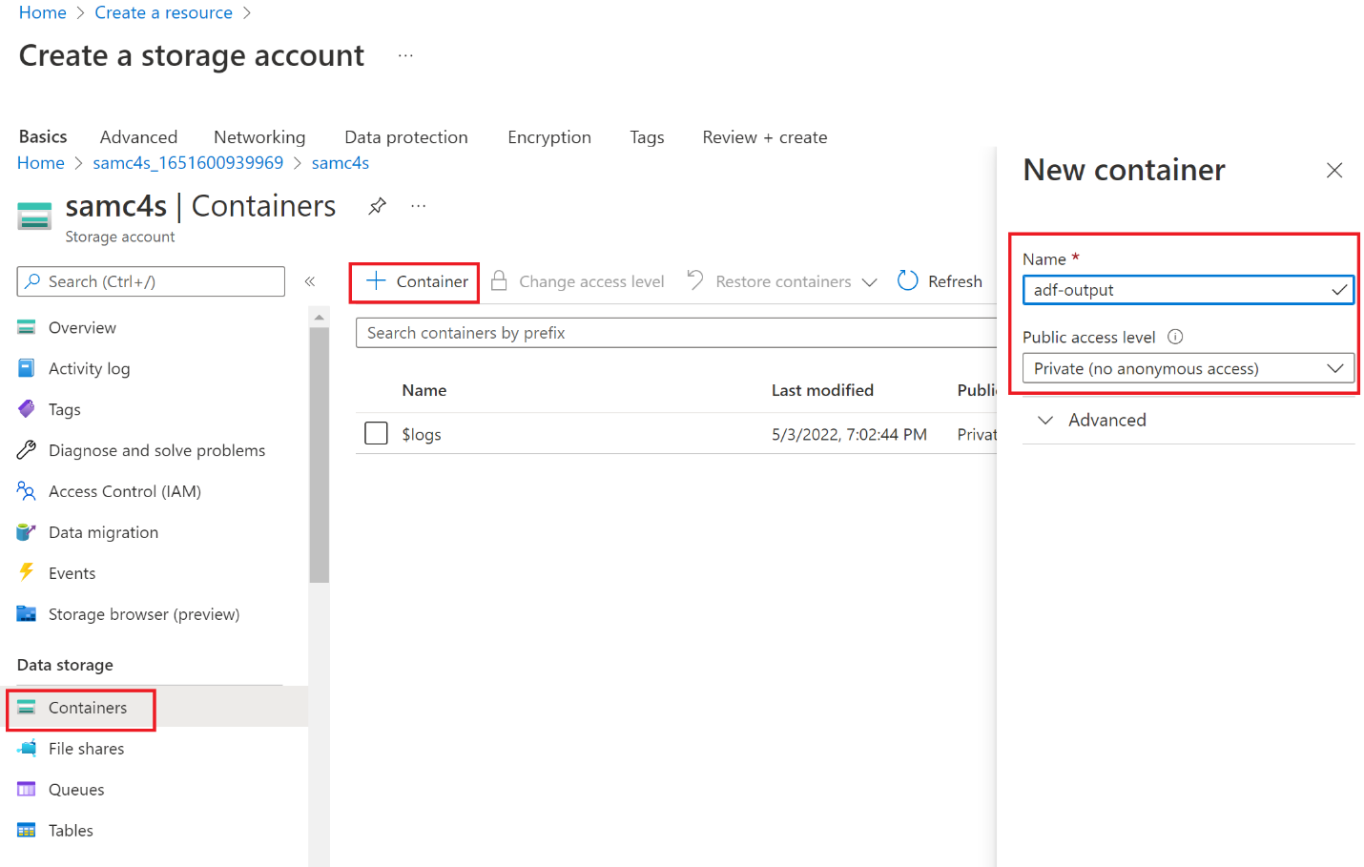Click the lightning bolt Events icon
Image resolution: width=1364 pixels, height=867 pixels.
27,572
